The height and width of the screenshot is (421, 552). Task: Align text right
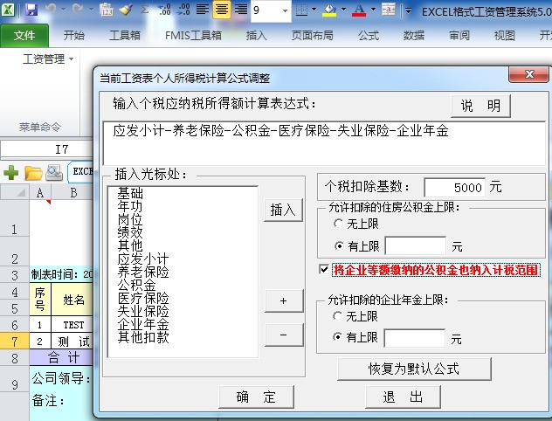pos(241,9)
